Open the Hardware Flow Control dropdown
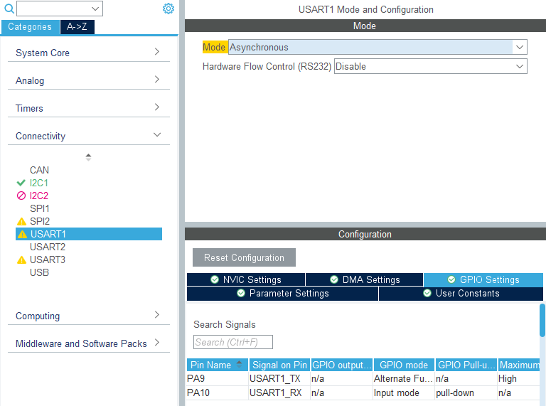 point(430,66)
